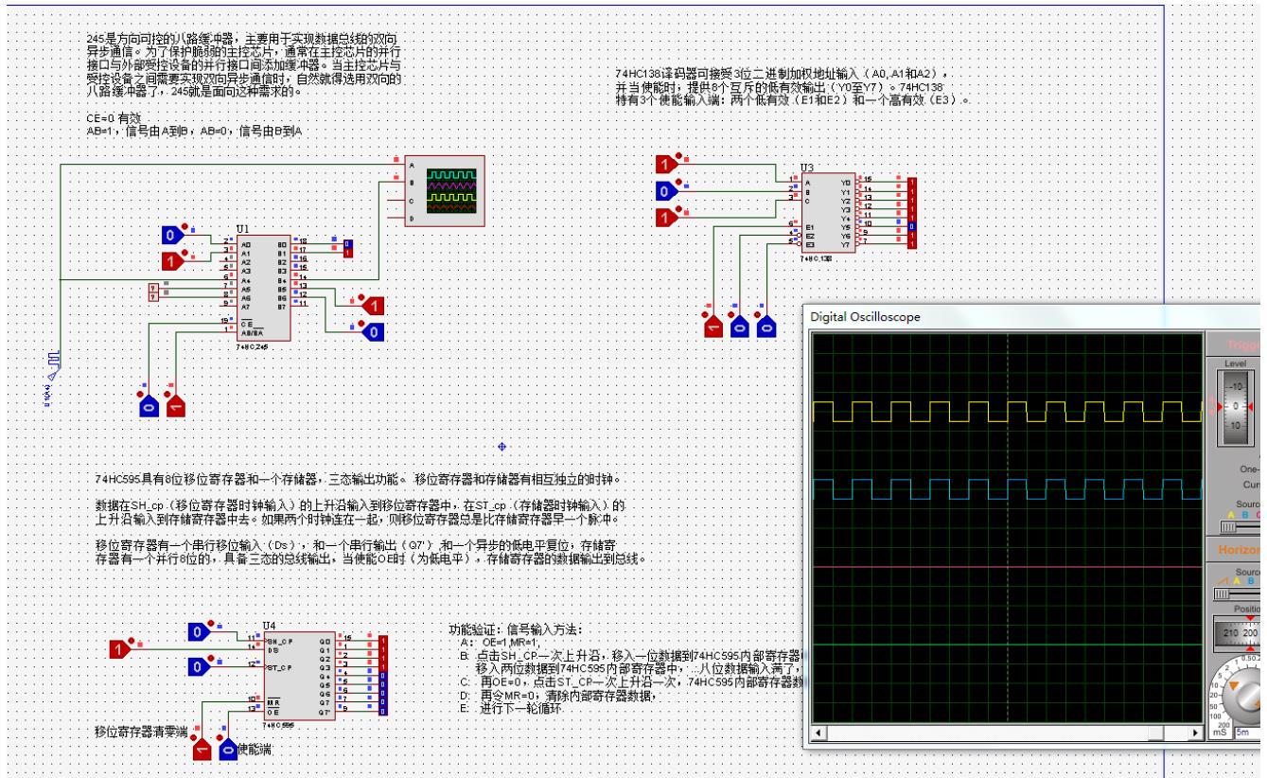Select the '?' probe connected to U1 A6

click(x=154, y=295)
